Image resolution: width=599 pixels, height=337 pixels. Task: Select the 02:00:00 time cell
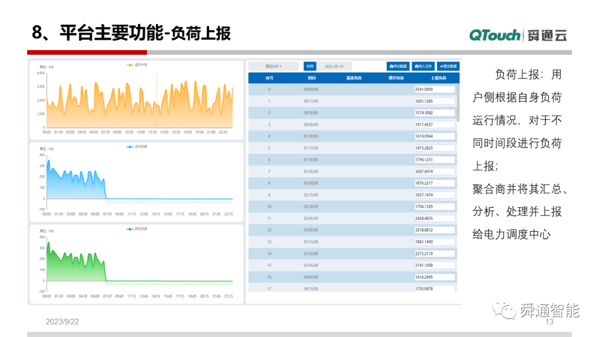[x=311, y=183]
